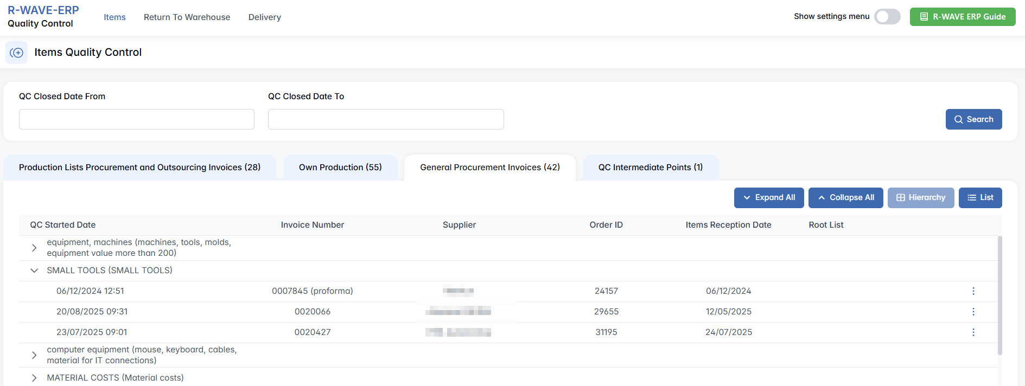Expand the MATERIAL COSTS group

click(34, 378)
